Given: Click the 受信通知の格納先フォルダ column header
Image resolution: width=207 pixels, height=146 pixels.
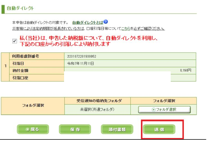Looking at the screenshot, I should click(x=97, y=101).
